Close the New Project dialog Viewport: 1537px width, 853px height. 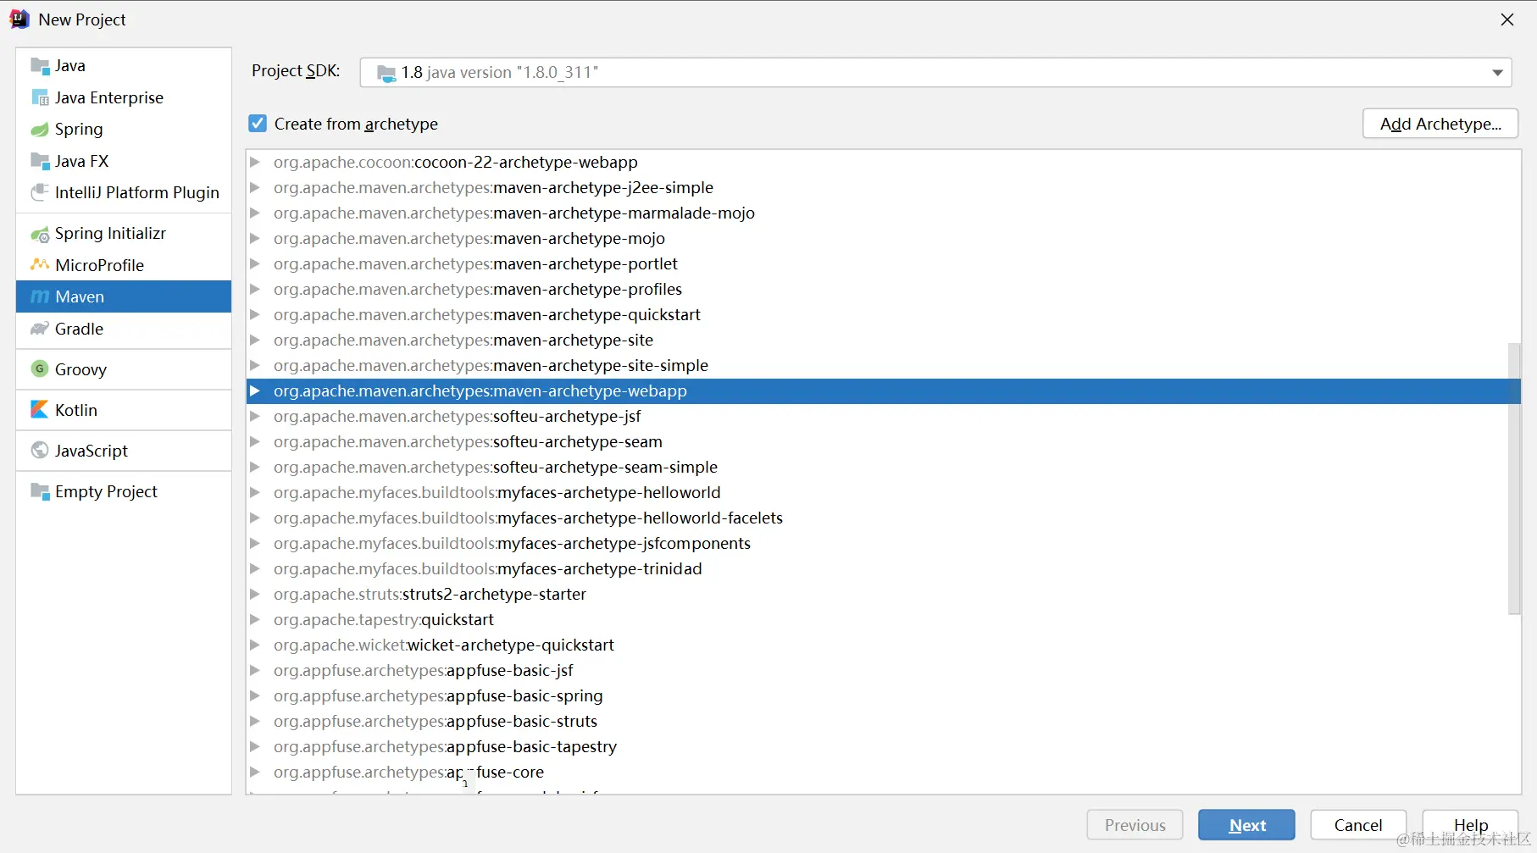click(1507, 19)
